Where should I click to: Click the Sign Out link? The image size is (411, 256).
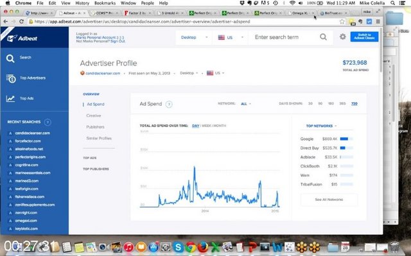(x=118, y=41)
